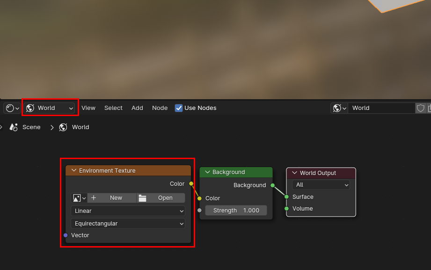Click the green Surface input socket

286,197
